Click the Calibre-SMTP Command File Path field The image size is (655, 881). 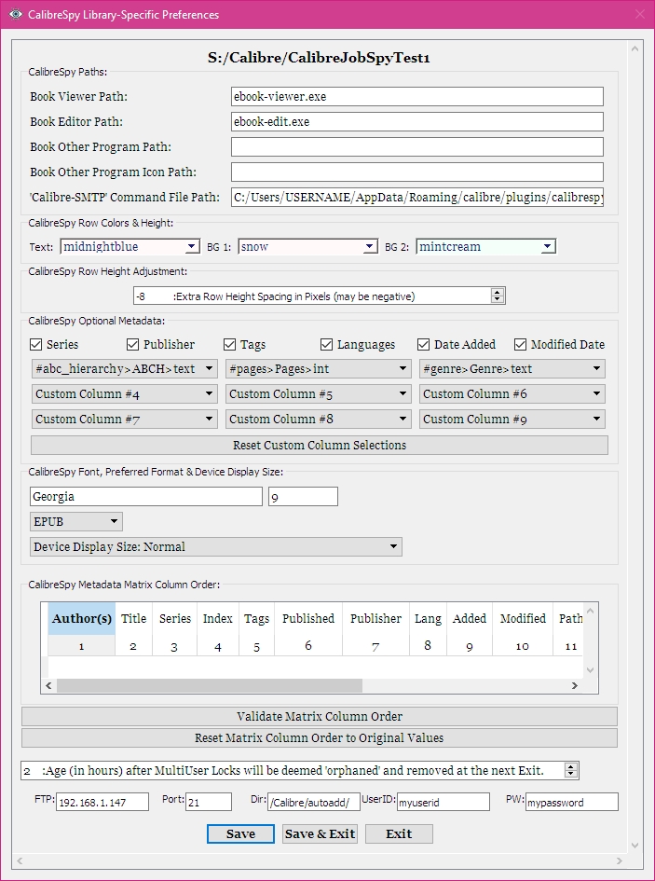point(416,198)
